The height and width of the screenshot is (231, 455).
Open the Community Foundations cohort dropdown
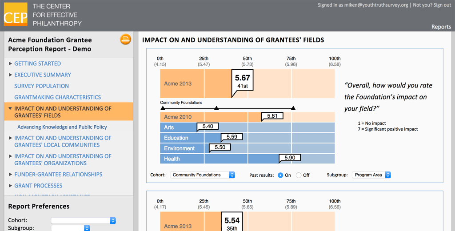pos(202,175)
